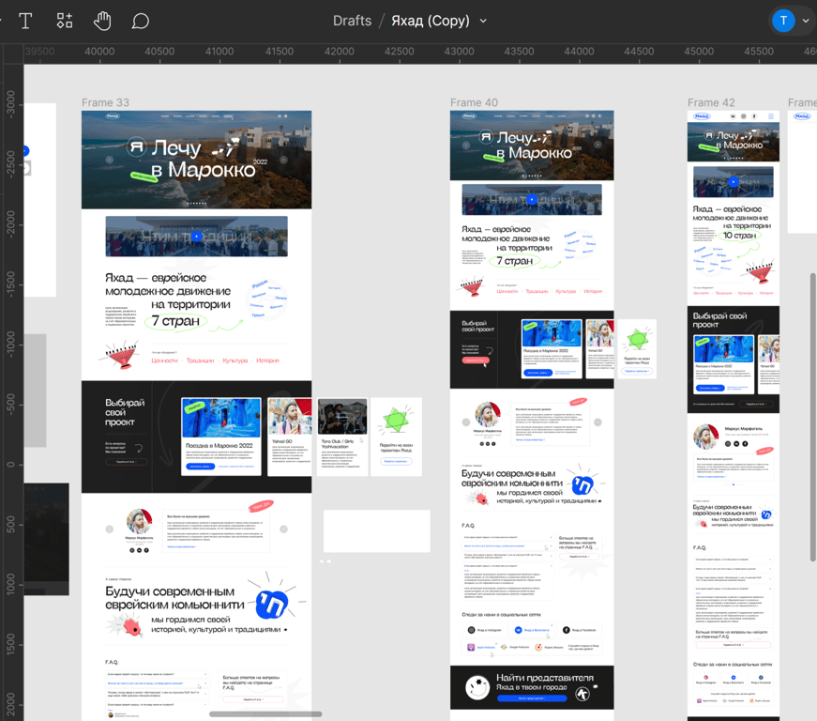Select the '7 стран' text in Frame 40
This screenshot has height=721, width=817.
515,261
